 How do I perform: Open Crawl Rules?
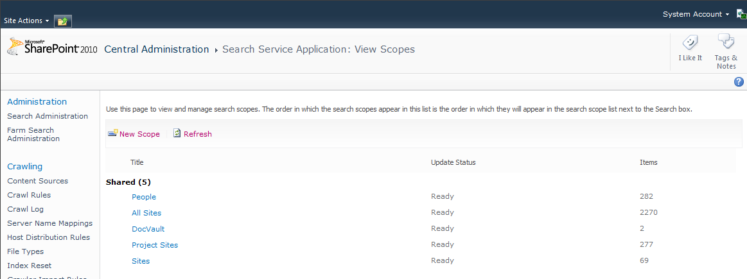[29, 195]
